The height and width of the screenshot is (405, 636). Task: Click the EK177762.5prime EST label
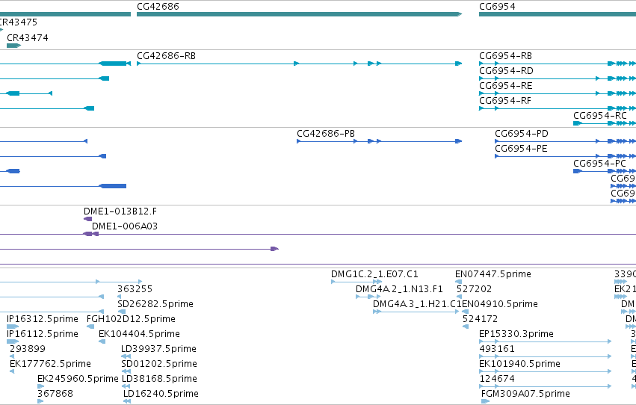[x=50, y=365]
